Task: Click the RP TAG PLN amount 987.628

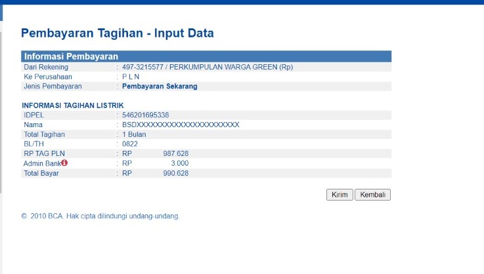Action: [175, 153]
